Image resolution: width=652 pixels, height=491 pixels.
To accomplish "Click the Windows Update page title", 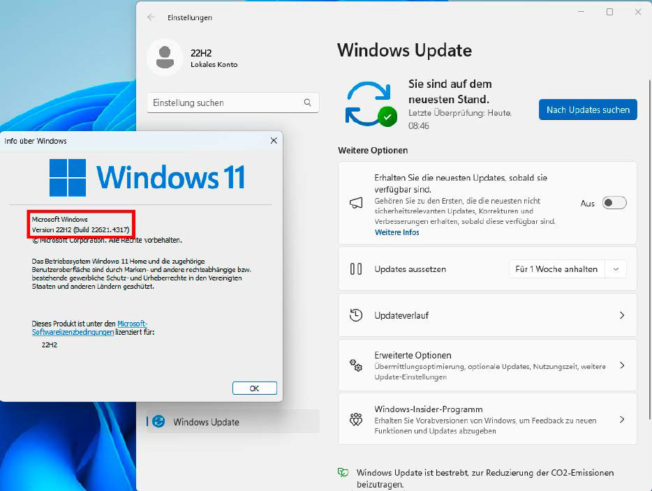I will click(404, 50).
